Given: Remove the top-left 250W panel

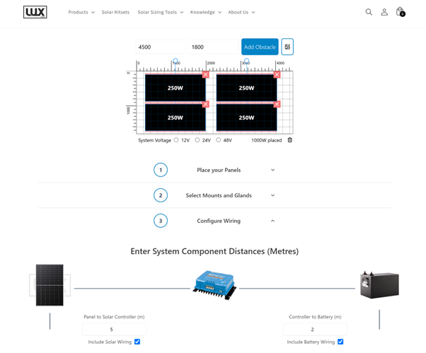Looking at the screenshot, I should tap(205, 75).
